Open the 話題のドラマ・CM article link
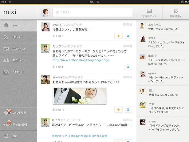 (x=79, y=136)
